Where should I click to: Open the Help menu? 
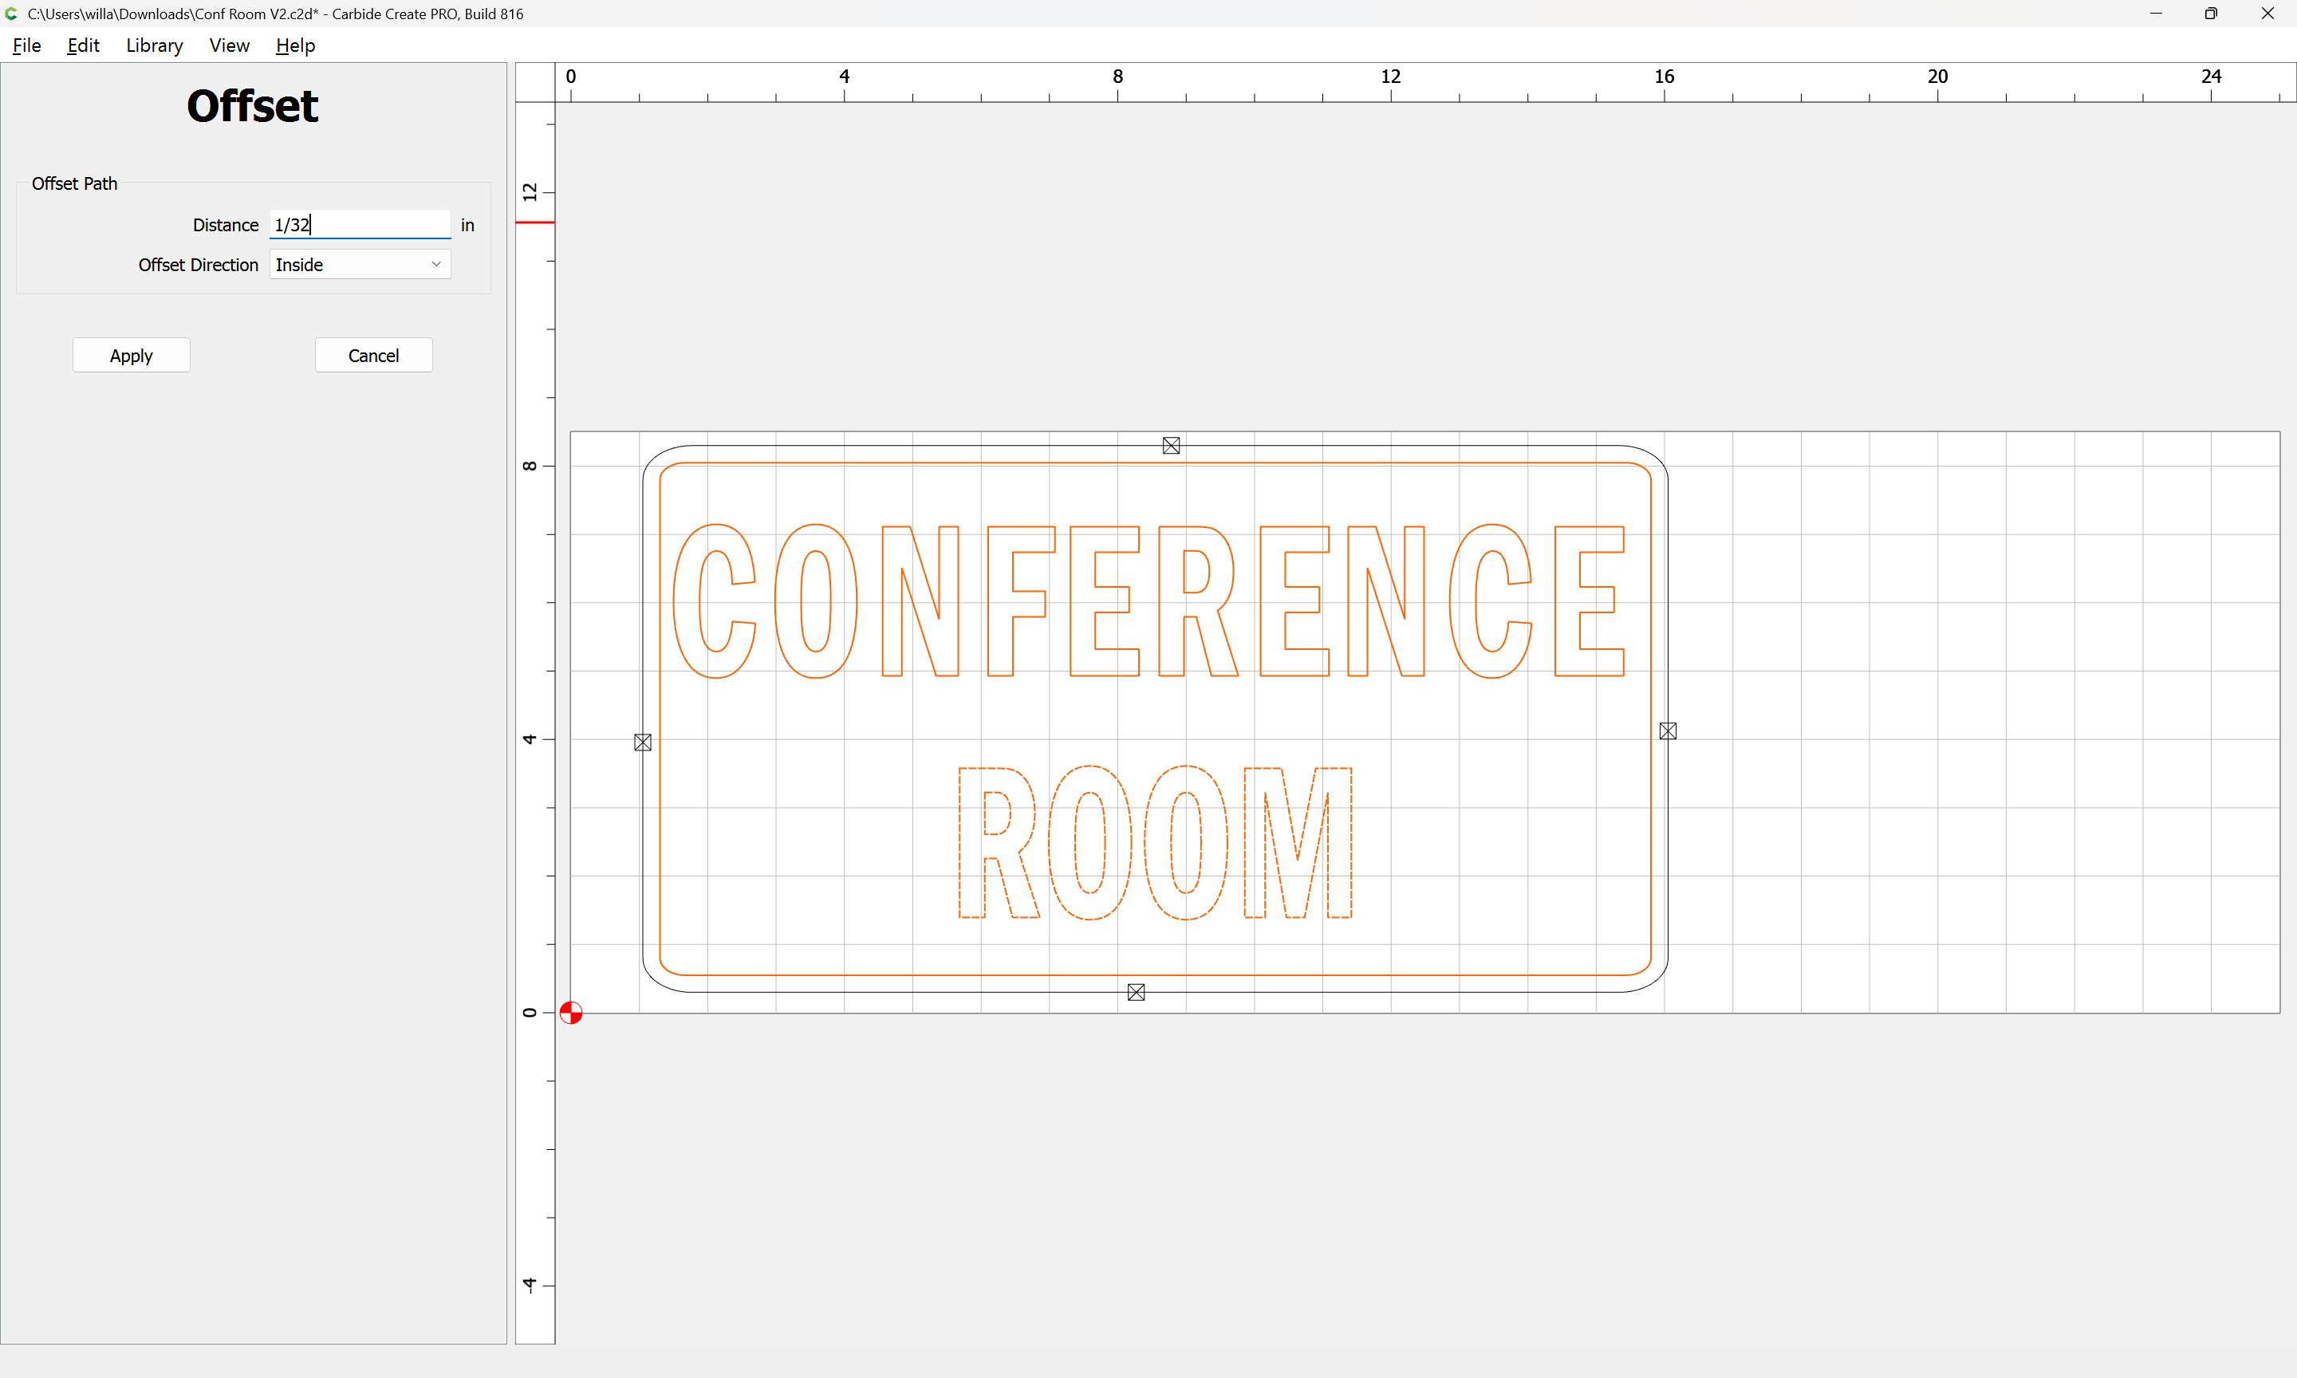coord(295,45)
